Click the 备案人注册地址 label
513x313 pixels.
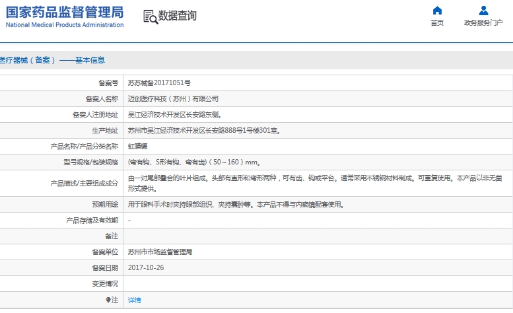[95, 115]
